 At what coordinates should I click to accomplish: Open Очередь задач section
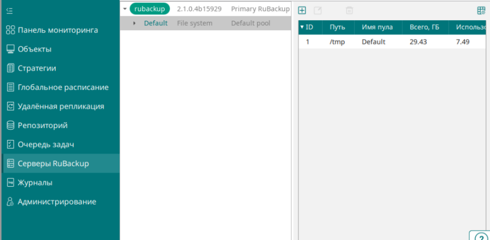tap(46, 144)
